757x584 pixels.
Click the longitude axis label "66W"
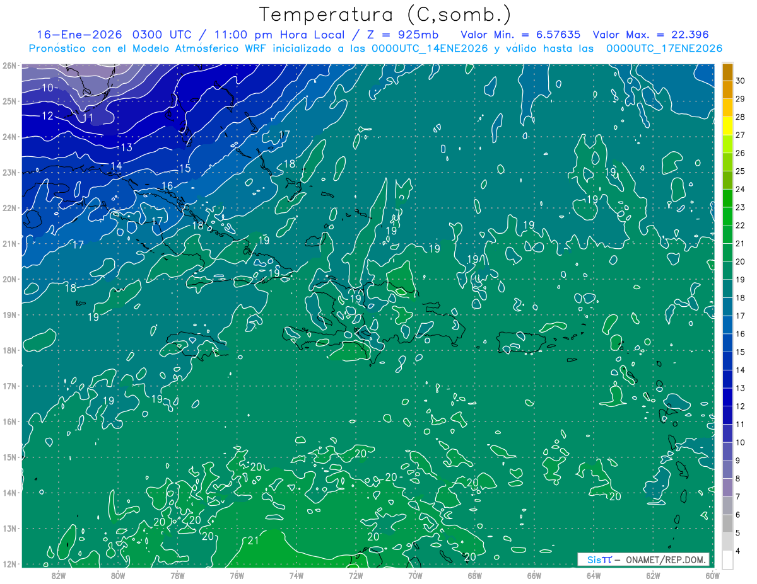tap(534, 576)
